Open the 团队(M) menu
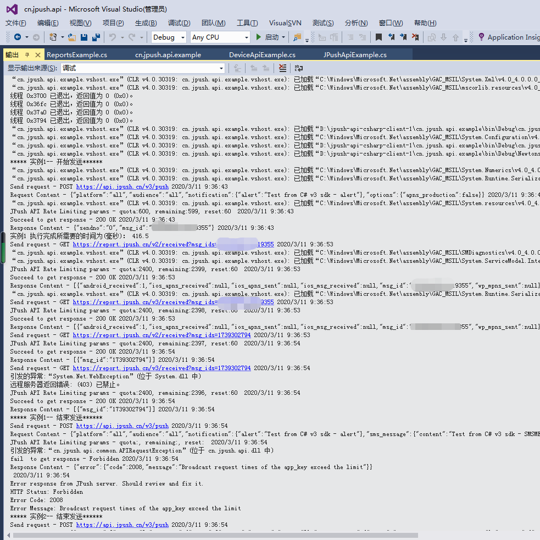 click(214, 23)
